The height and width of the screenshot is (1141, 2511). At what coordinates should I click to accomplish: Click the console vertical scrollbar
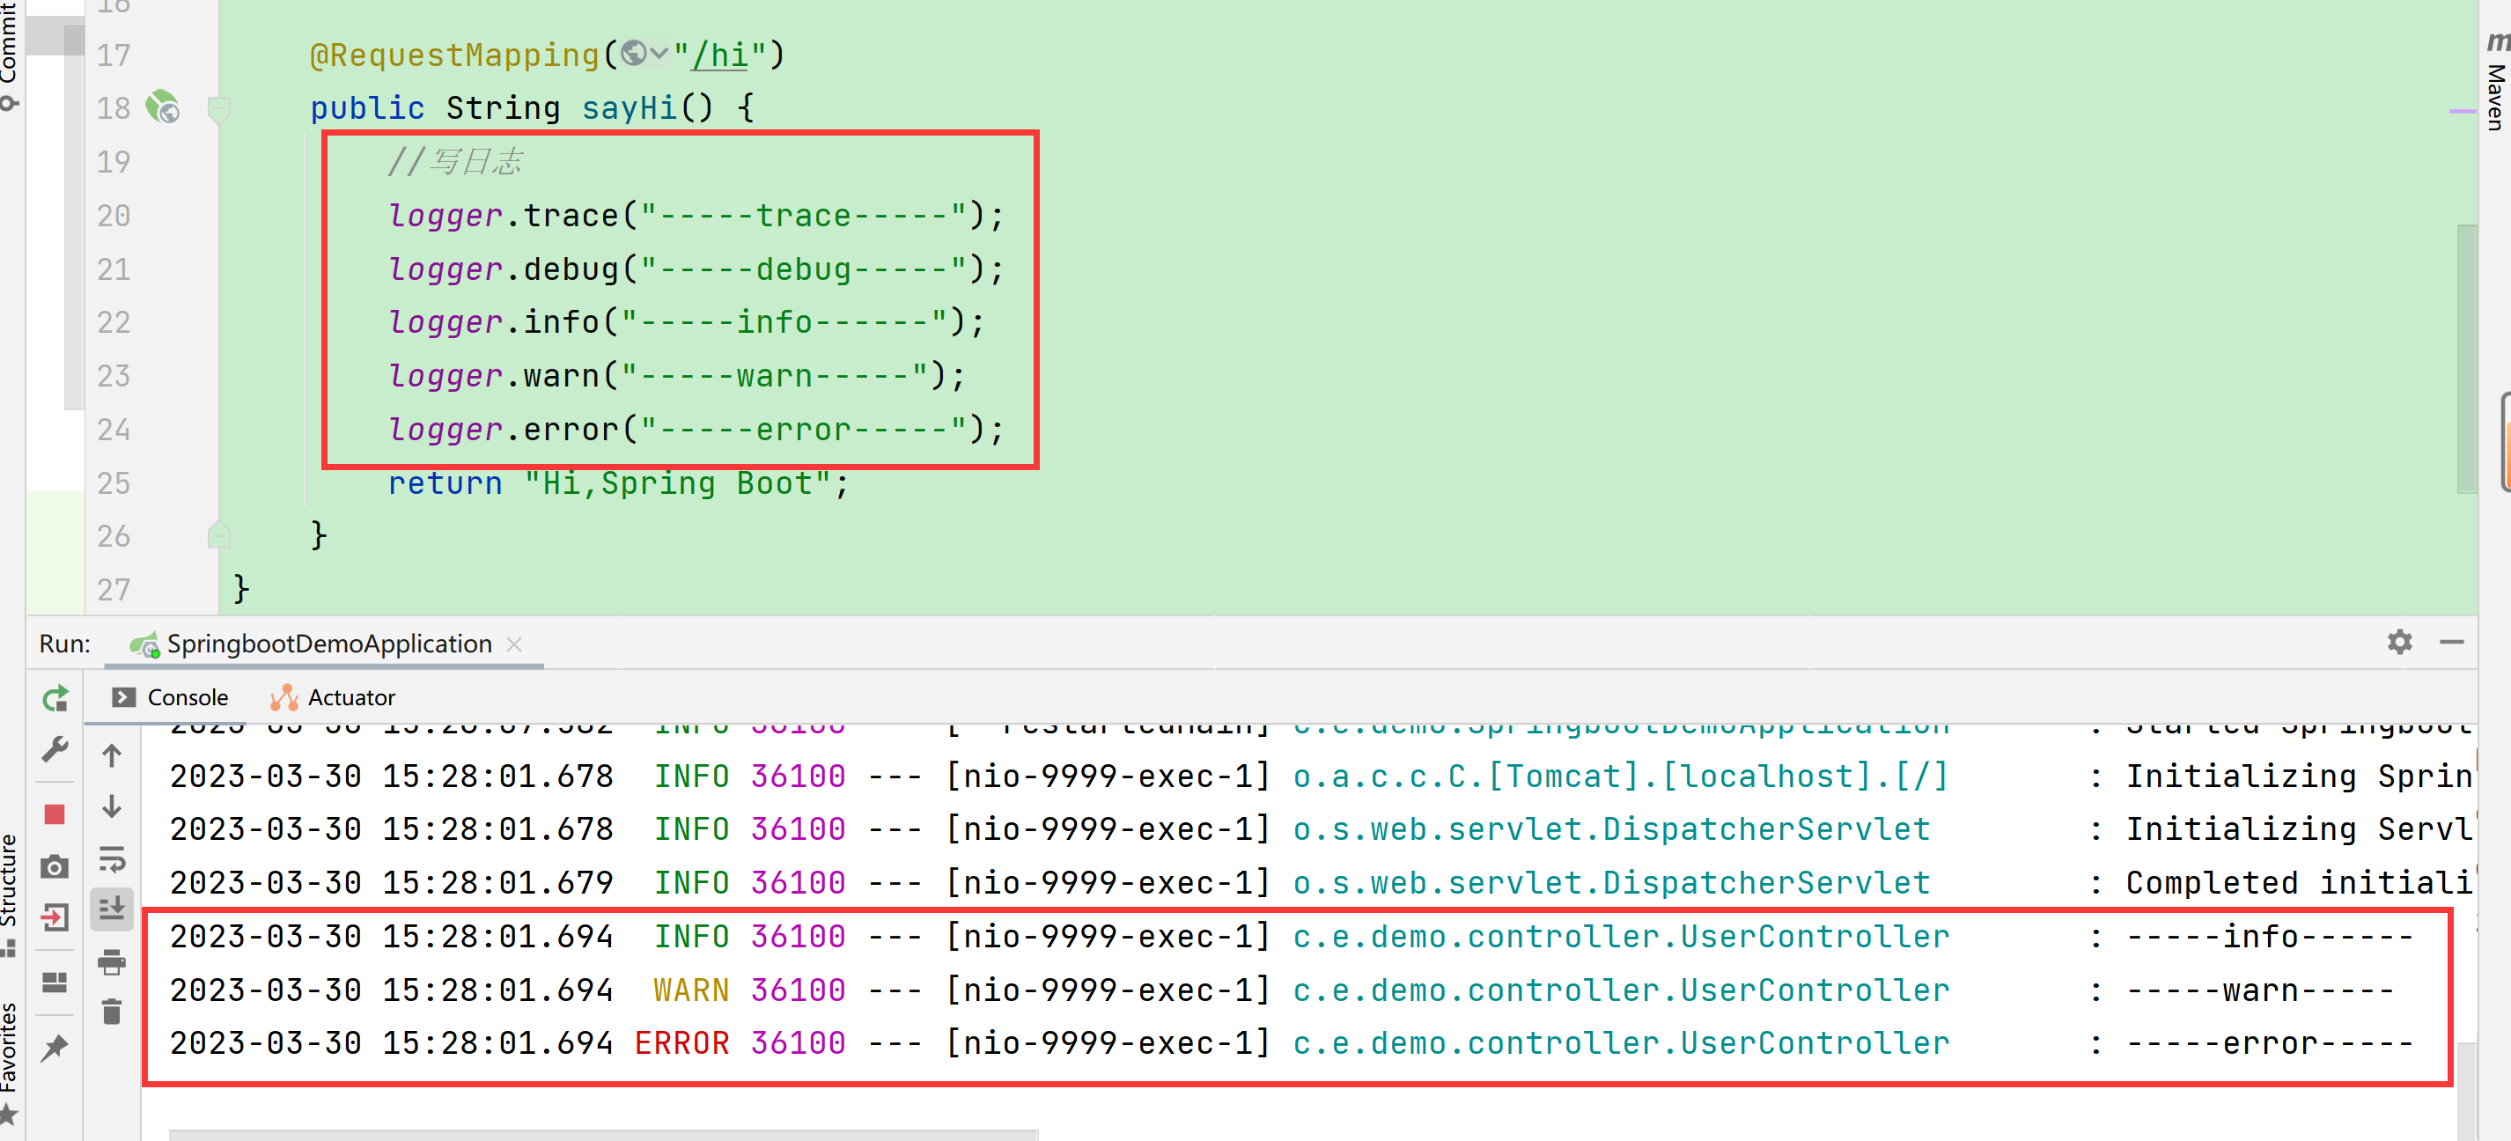[x=2466, y=1092]
